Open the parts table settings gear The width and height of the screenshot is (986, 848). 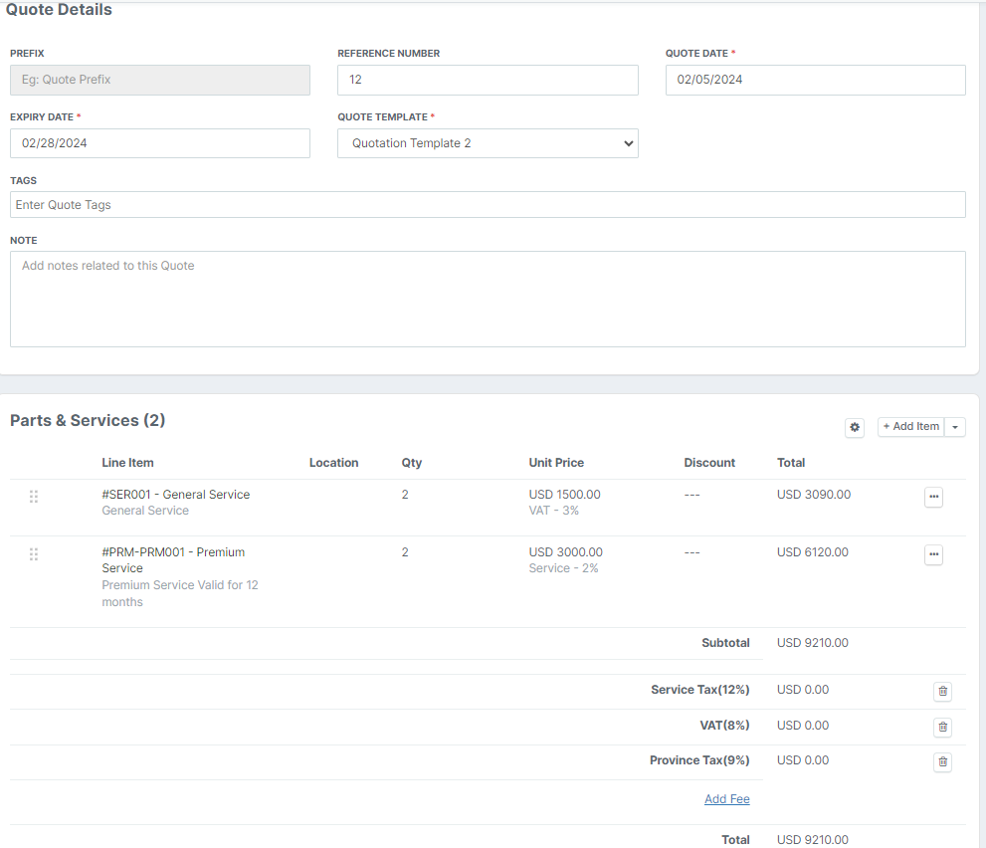point(855,427)
